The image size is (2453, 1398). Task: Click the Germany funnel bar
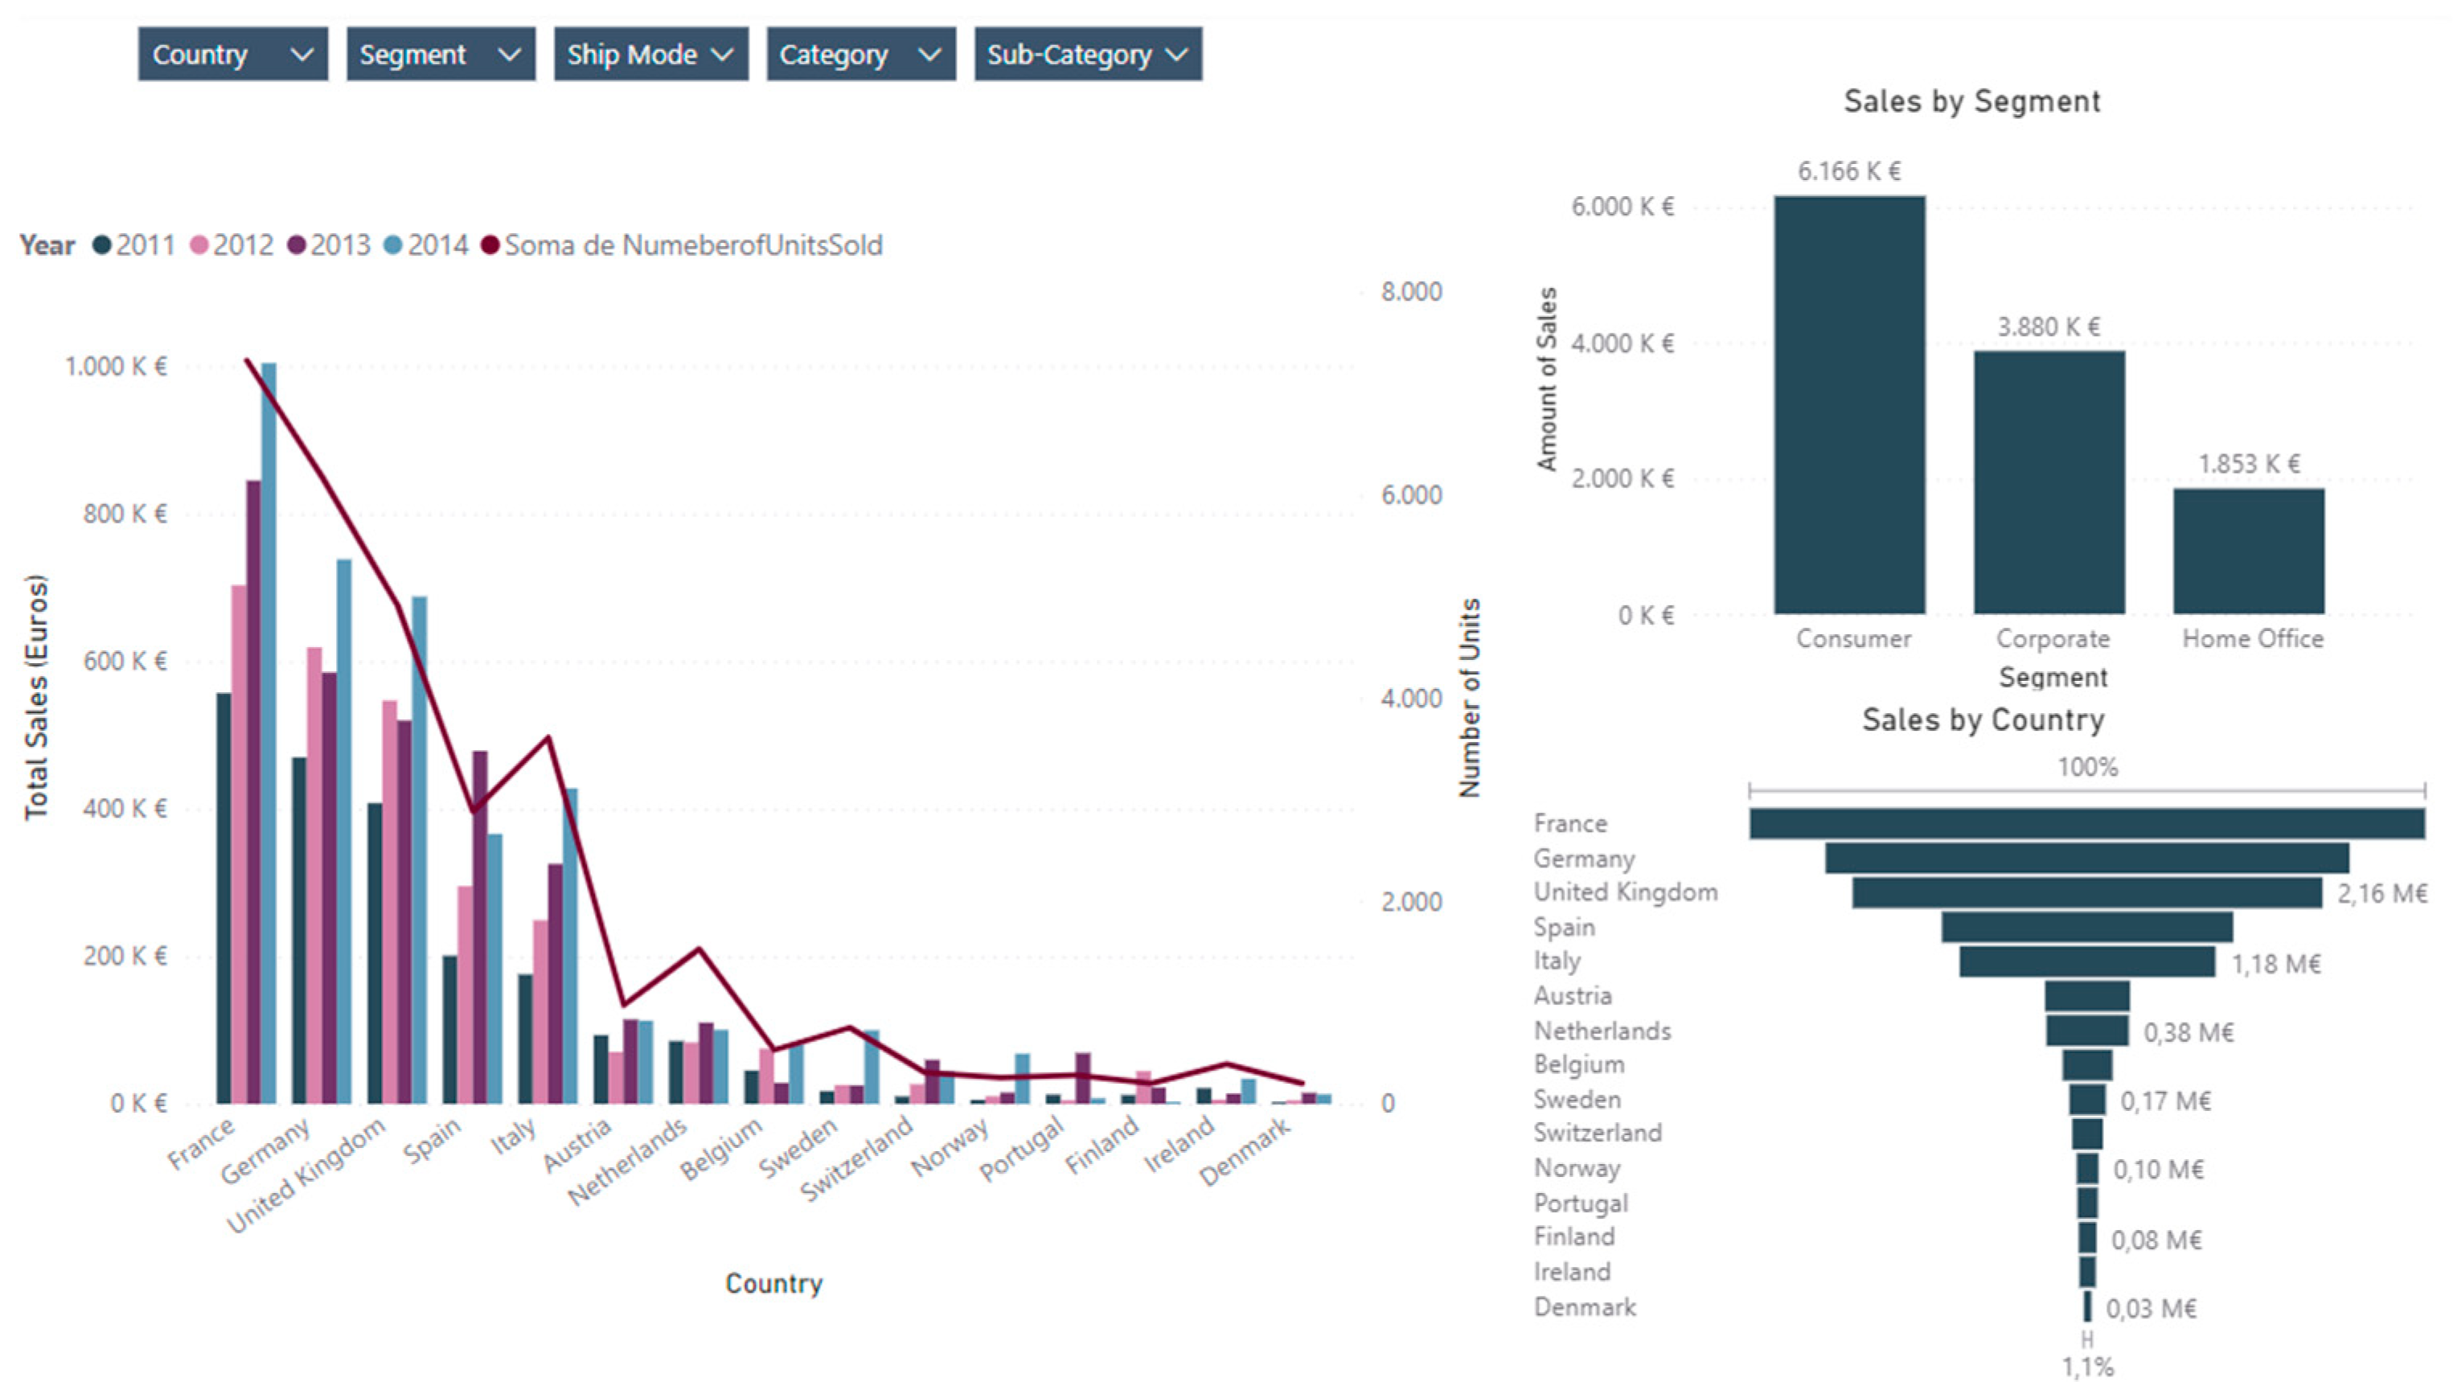pos(2086,859)
